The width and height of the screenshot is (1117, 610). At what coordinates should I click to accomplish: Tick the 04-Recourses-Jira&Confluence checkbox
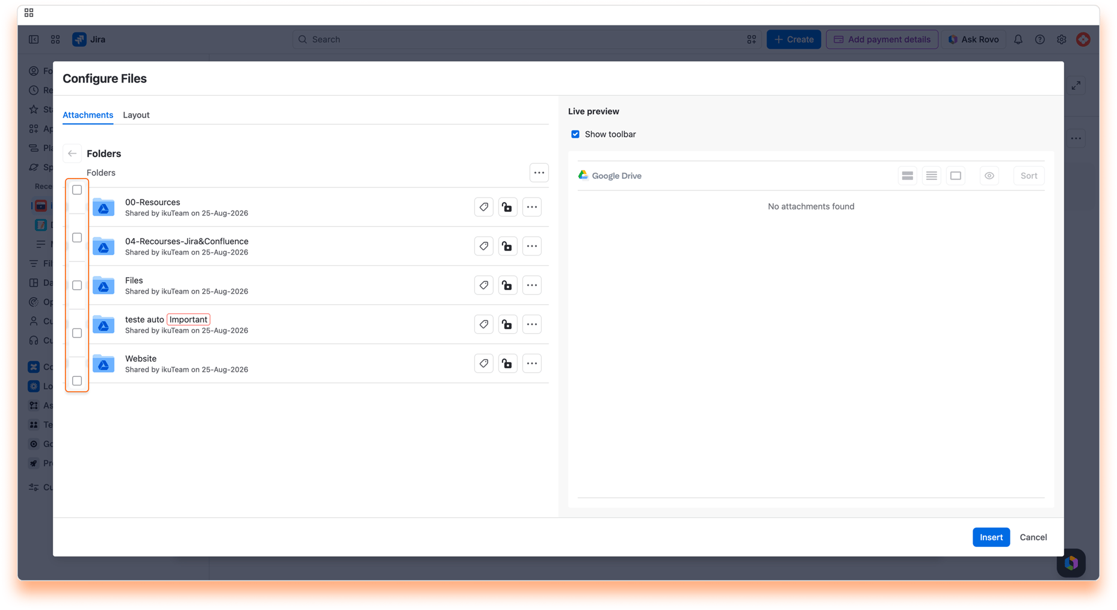click(77, 238)
